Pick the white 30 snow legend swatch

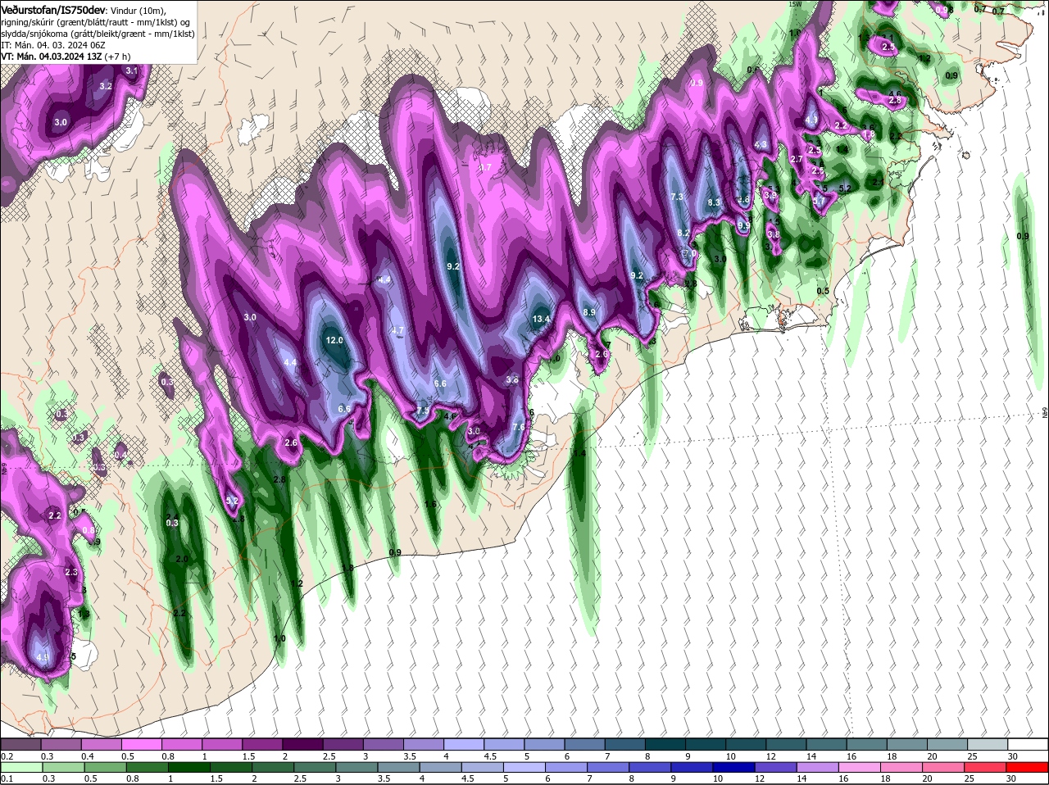pyautogui.click(x=1028, y=745)
